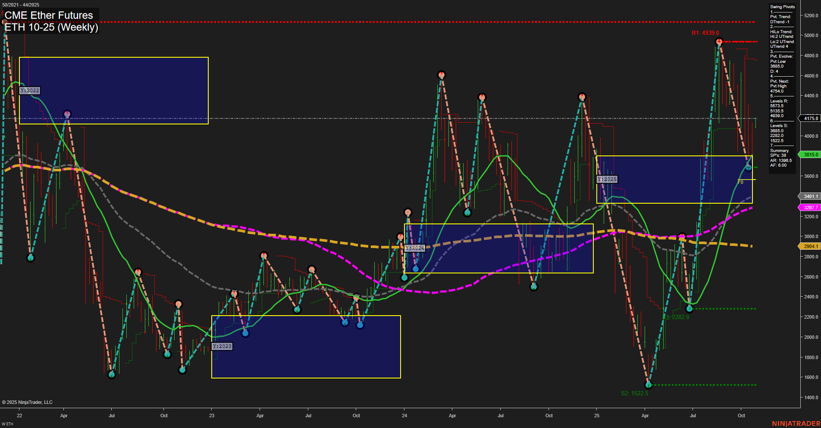
Task: Click the 4175.0 current price marker on the axis
Action: point(810,118)
